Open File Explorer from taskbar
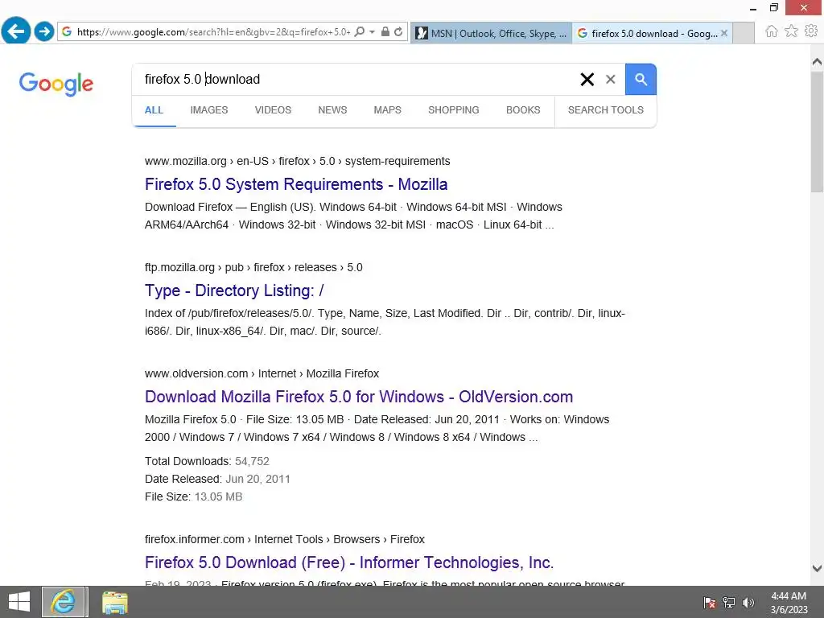This screenshot has height=618, width=824. (x=114, y=602)
